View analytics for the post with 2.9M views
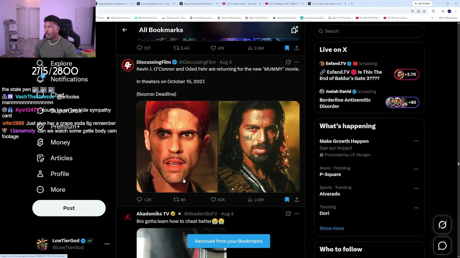Image resolution: width=460 pixels, height=258 pixels. tap(256, 48)
